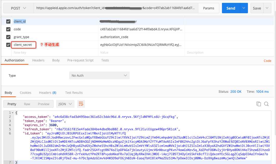Copy the response body to clipboard
This screenshot has height=164, width=276.
click(x=259, y=104)
